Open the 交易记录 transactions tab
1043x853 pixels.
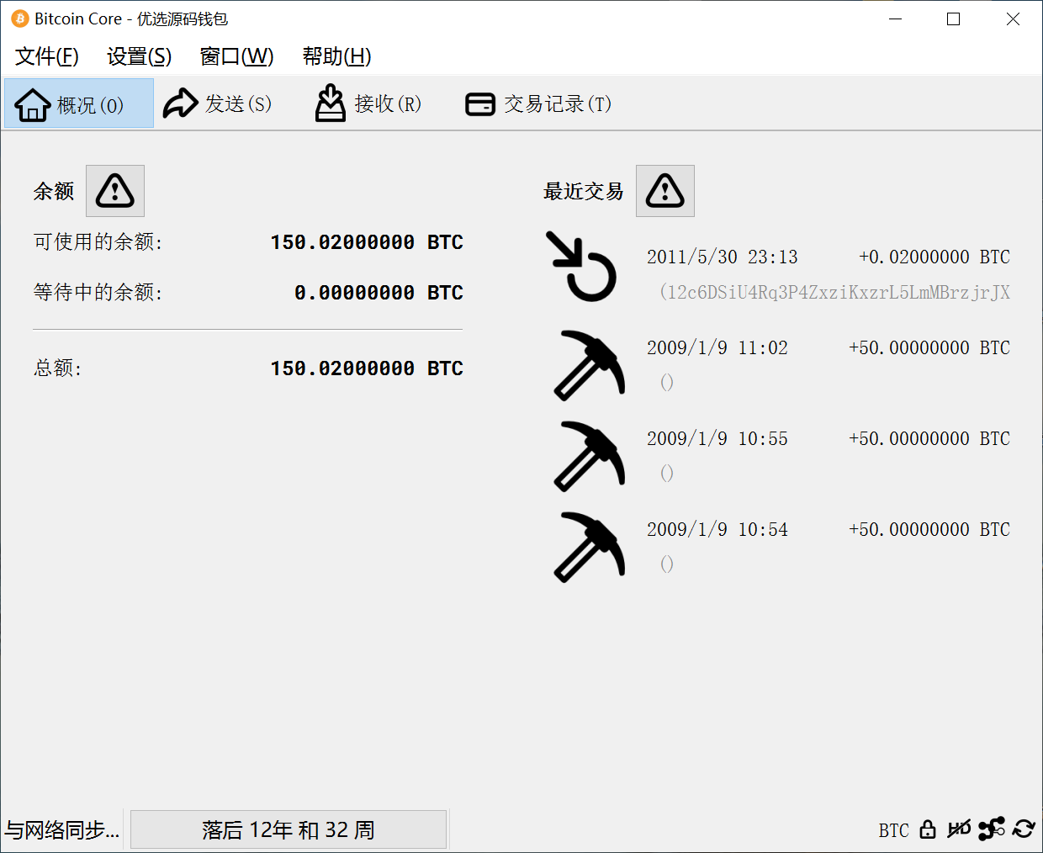click(538, 104)
